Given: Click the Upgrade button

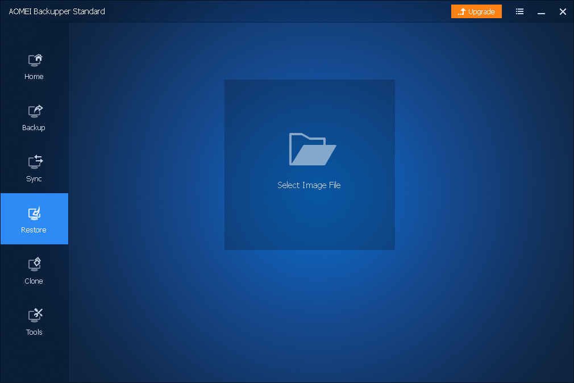Looking at the screenshot, I should (476, 12).
